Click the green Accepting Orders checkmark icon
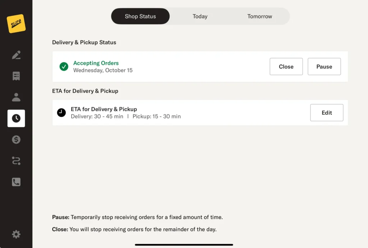This screenshot has height=248, width=368. (x=64, y=66)
